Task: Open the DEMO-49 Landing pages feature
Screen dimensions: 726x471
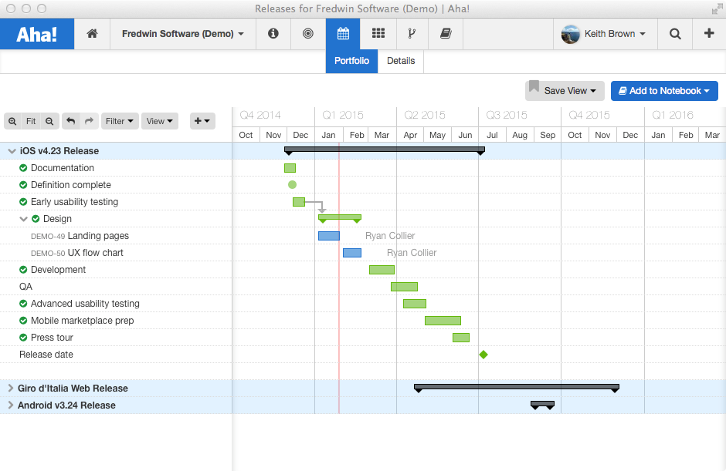Action: tap(80, 236)
